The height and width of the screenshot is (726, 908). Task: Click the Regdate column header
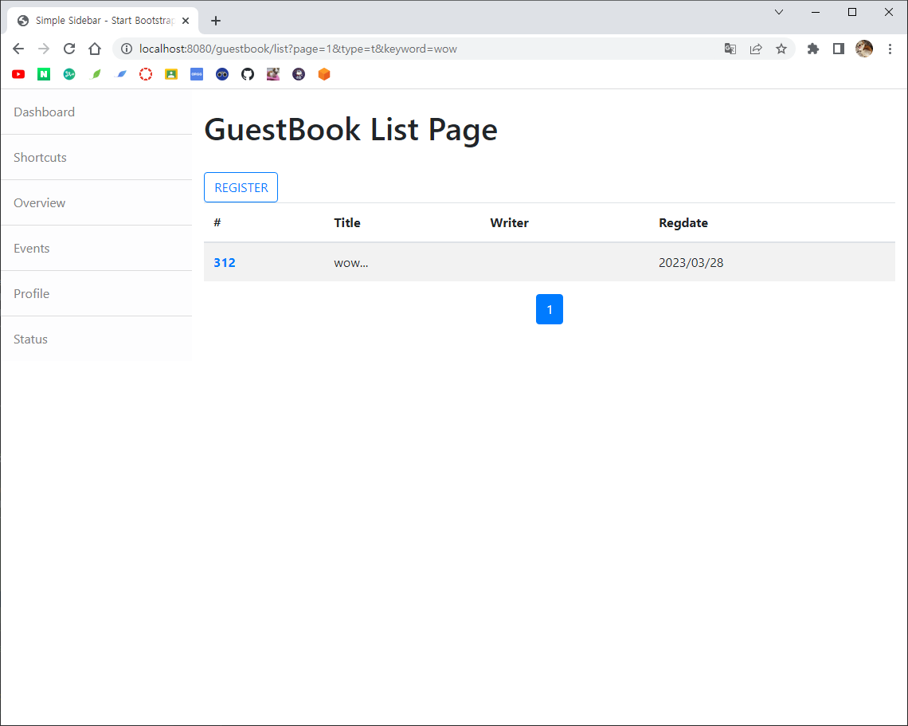(x=683, y=223)
